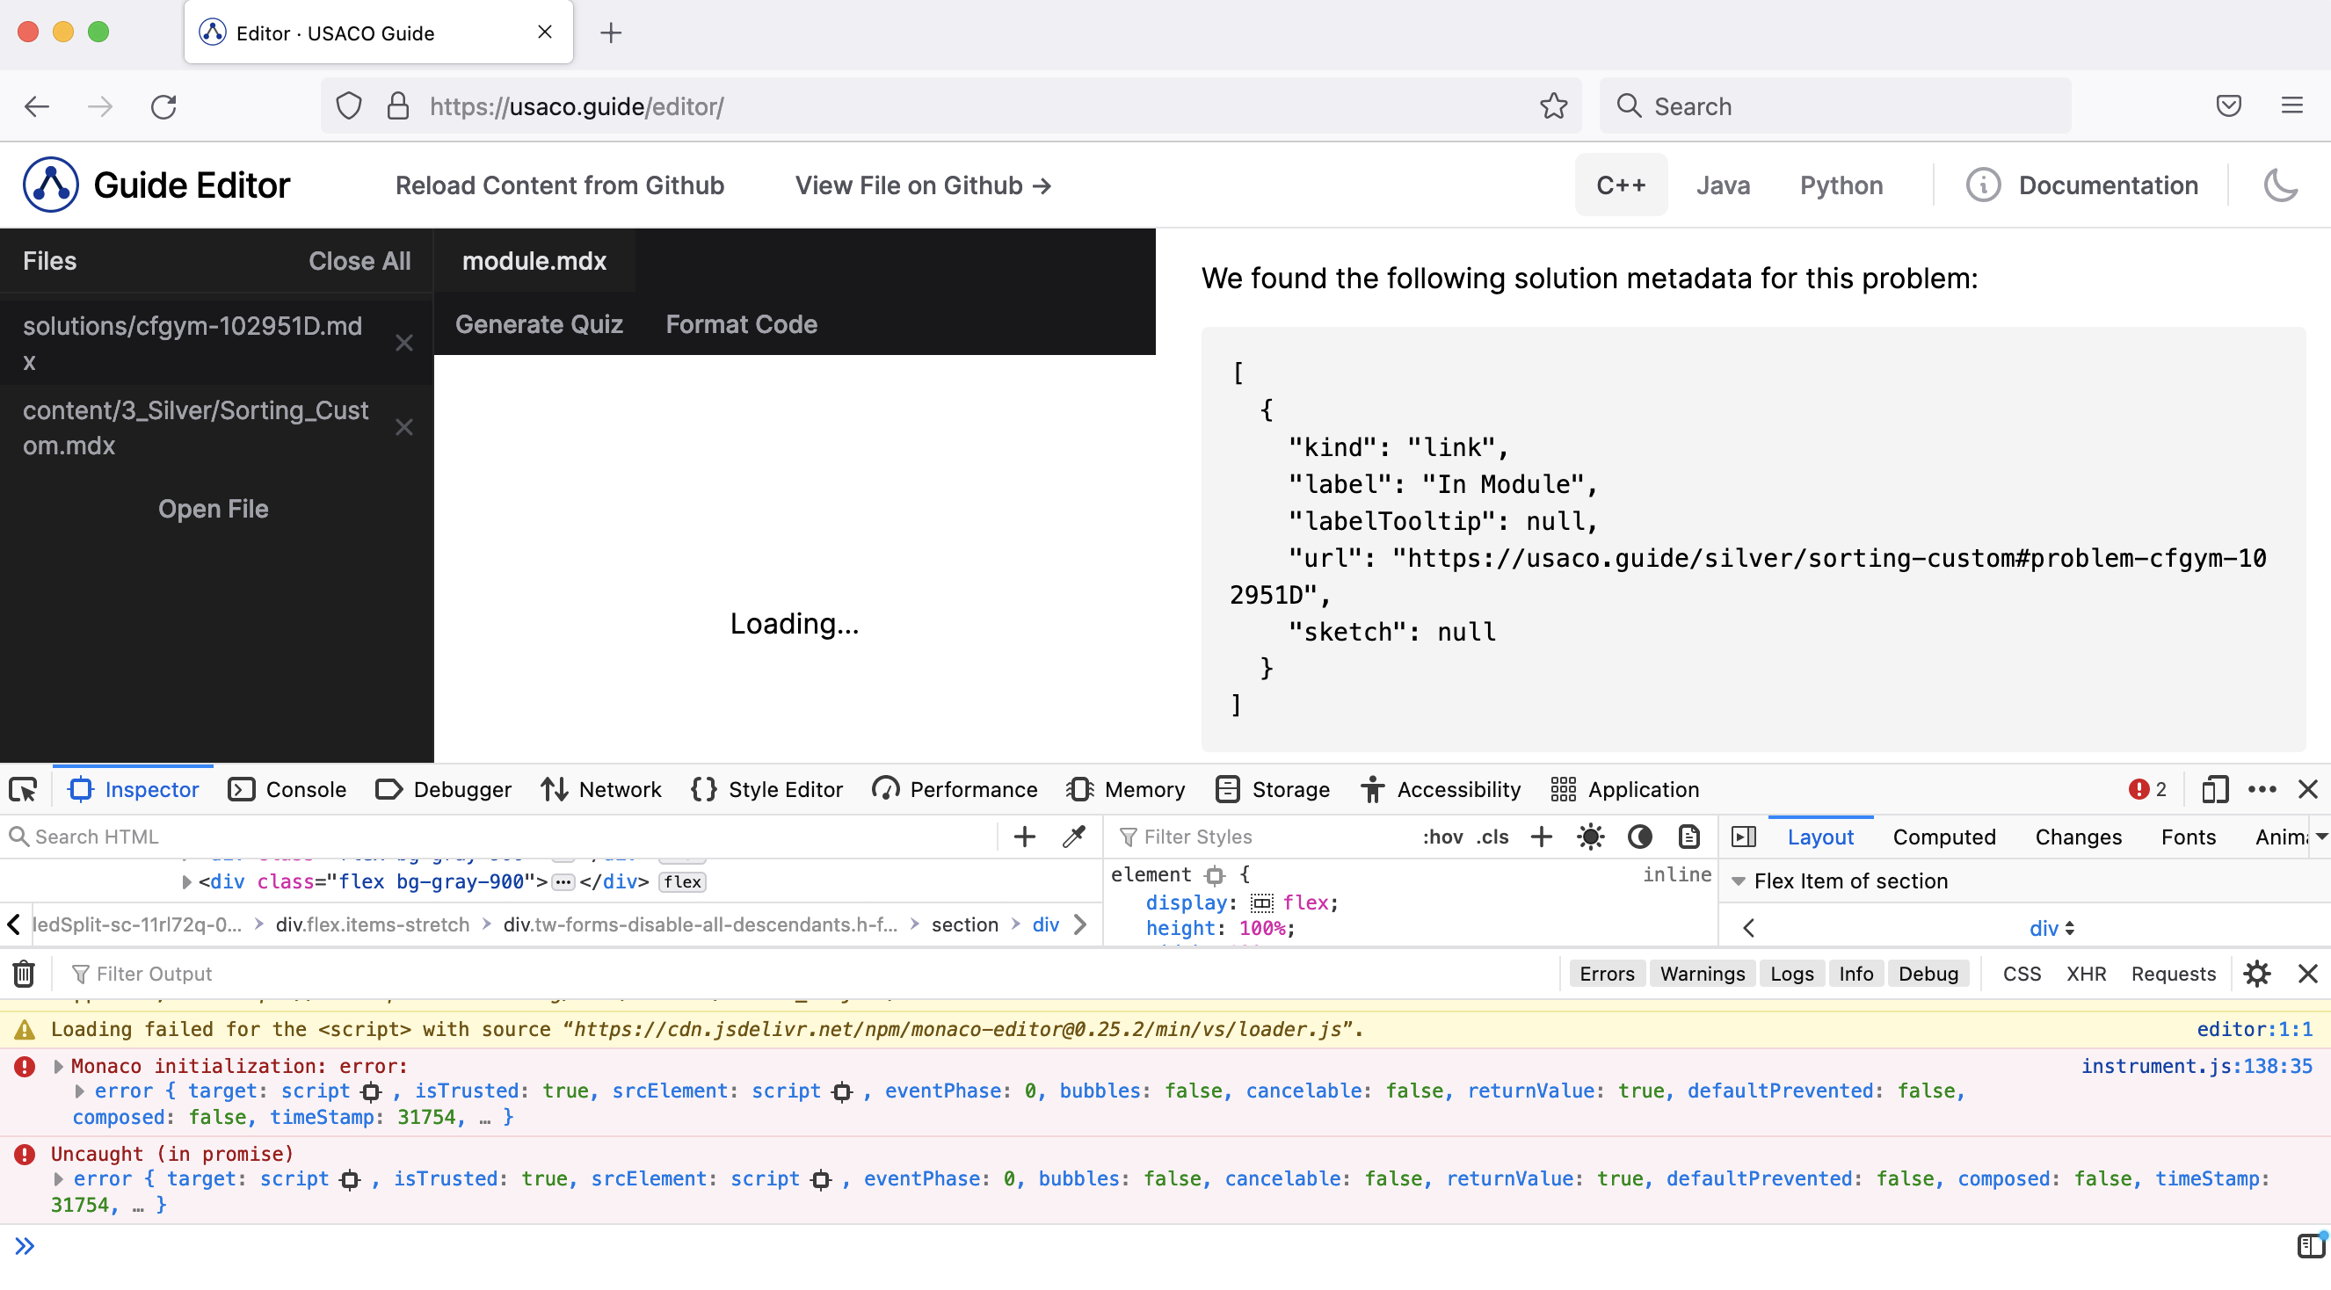Screen dimensions: 2331x1290
Task: Click the eyedropper color picker icon
Action: pos(1073,837)
